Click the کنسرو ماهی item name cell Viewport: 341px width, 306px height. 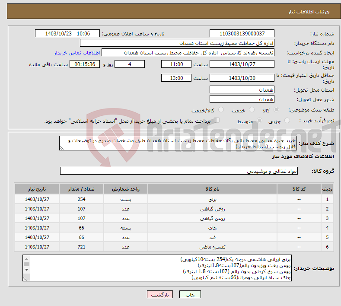click(212, 247)
